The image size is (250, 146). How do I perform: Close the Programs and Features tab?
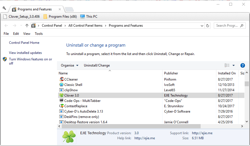(x=60, y=9)
